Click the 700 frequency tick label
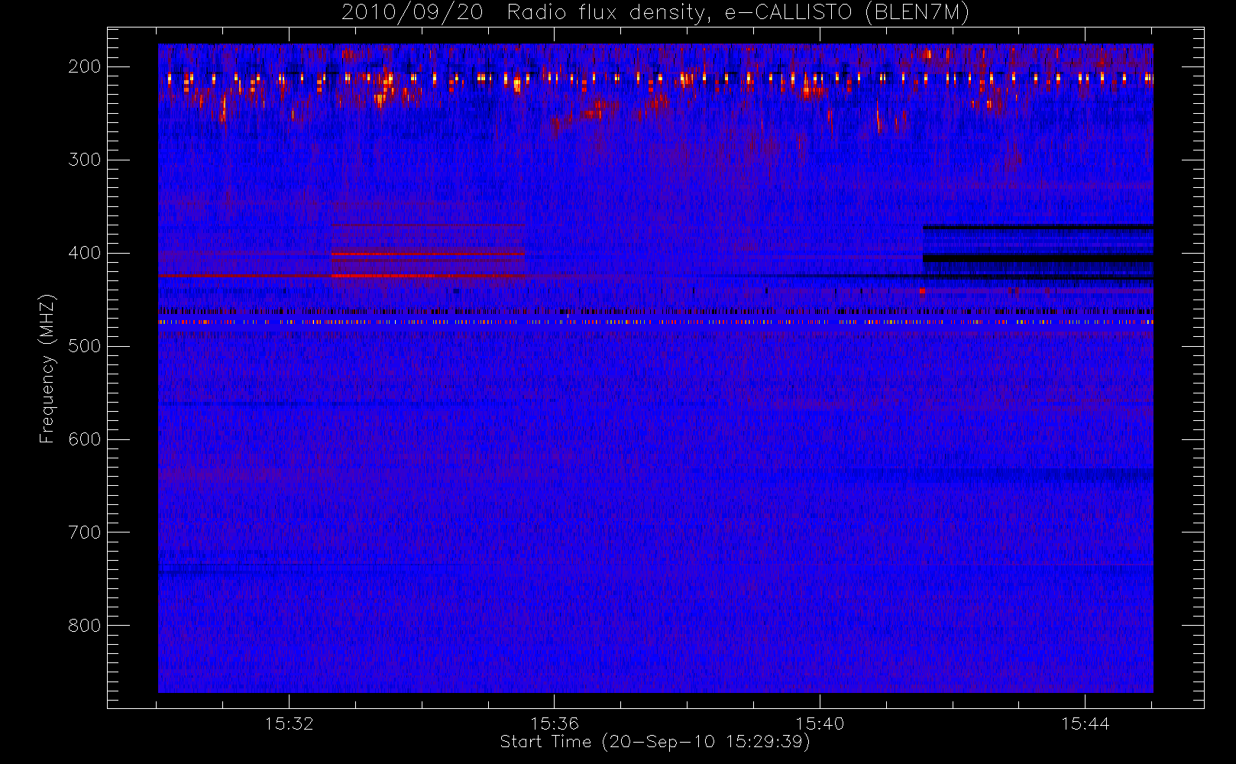Screen dimensions: 1236x764 click(85, 533)
